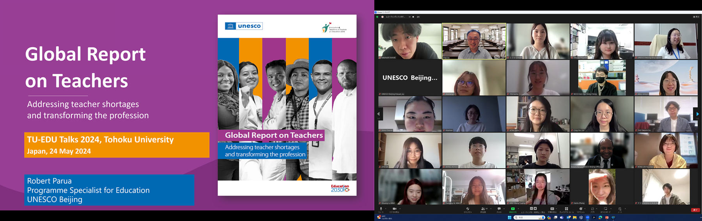Open Microsoft Teams from taskbar
The image size is (702, 221).
click(562, 217)
